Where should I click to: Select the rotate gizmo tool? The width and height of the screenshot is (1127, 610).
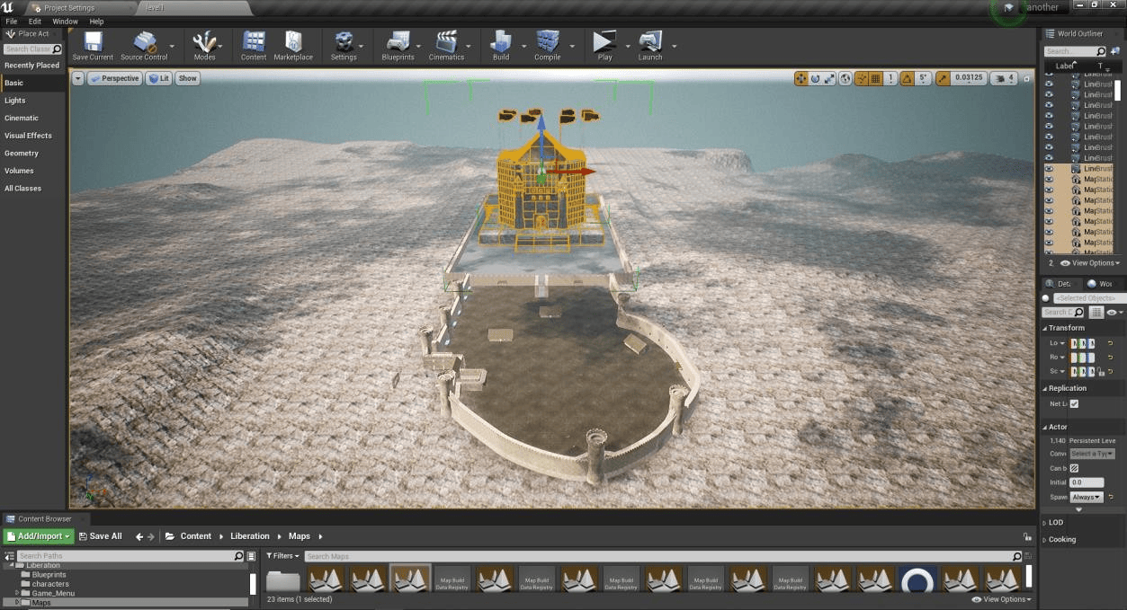(815, 78)
